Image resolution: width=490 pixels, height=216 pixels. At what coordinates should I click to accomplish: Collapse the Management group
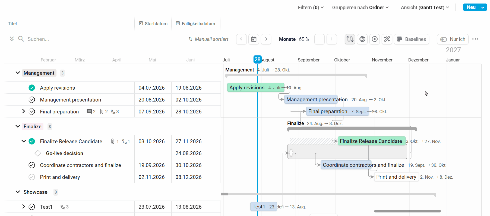pos(18,73)
